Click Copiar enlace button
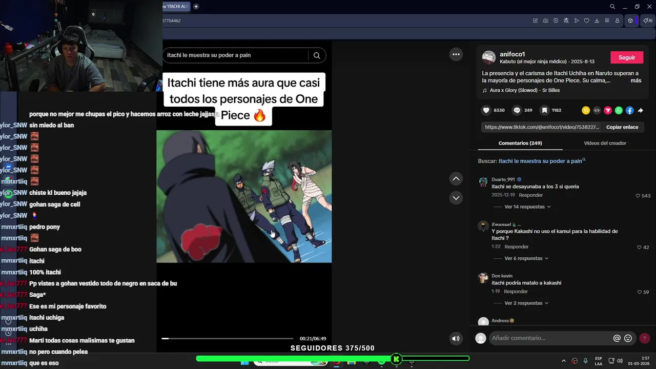The image size is (656, 369). [x=622, y=127]
